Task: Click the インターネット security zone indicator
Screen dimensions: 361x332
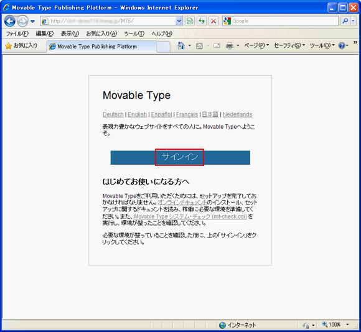Action: tap(237, 325)
